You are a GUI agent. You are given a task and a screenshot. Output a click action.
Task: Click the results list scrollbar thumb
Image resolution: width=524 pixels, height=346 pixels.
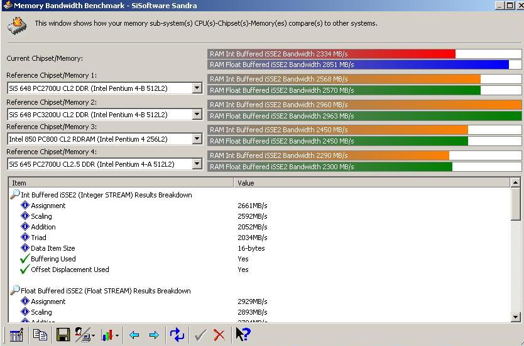(515, 204)
